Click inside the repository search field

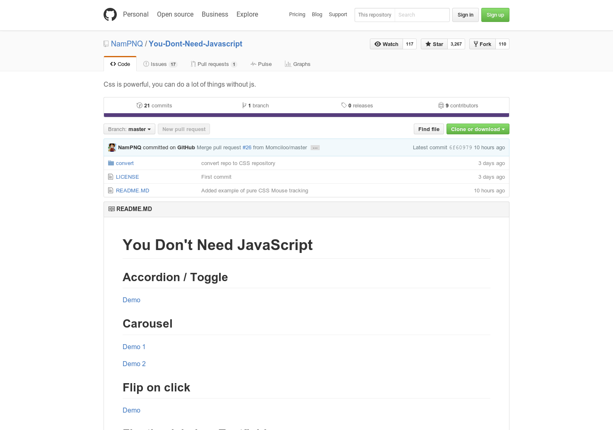click(422, 15)
